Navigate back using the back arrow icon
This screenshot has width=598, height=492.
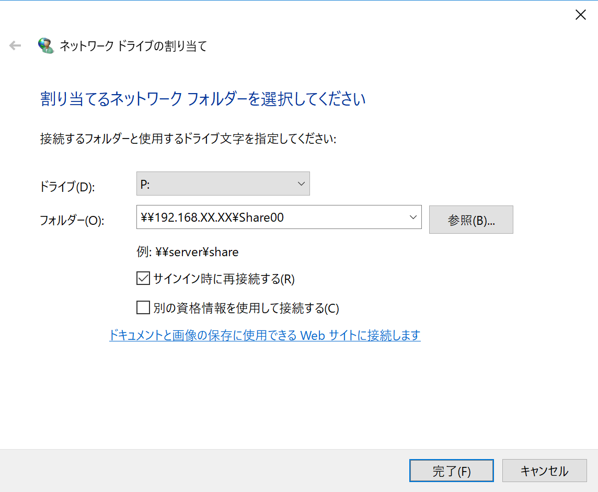tap(15, 45)
